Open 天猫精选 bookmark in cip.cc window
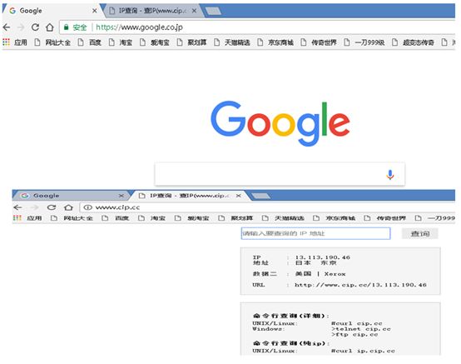The height and width of the screenshot is (364, 461). click(283, 218)
